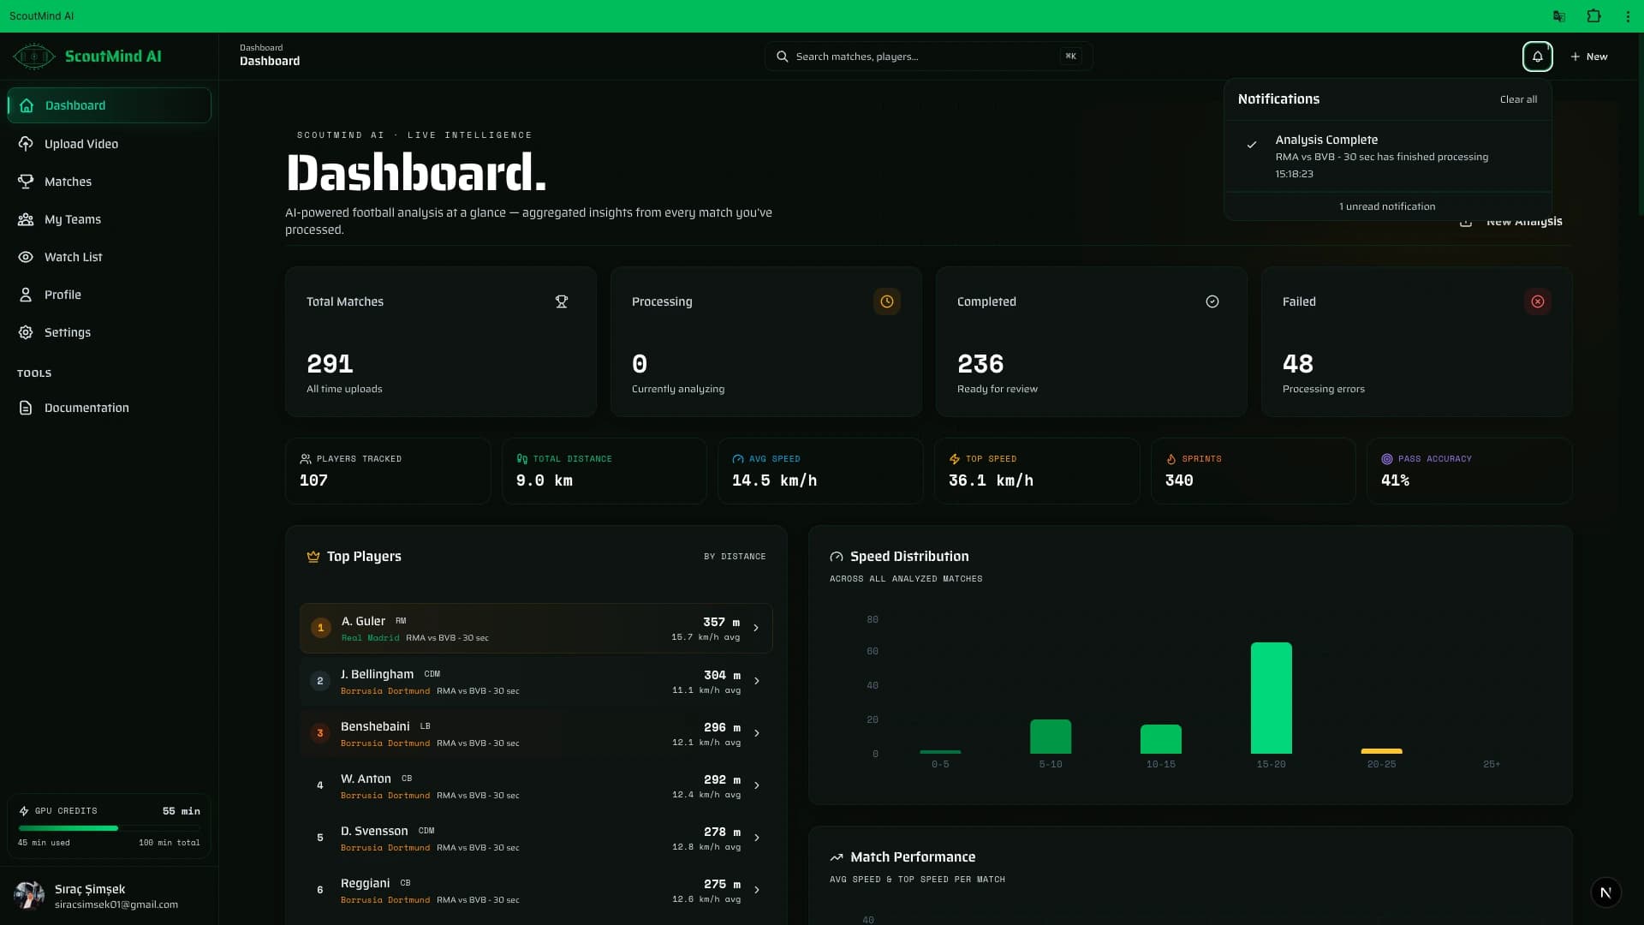This screenshot has width=1644, height=925.
Task: Open the browser three-dot menu
Action: [x=1628, y=16]
